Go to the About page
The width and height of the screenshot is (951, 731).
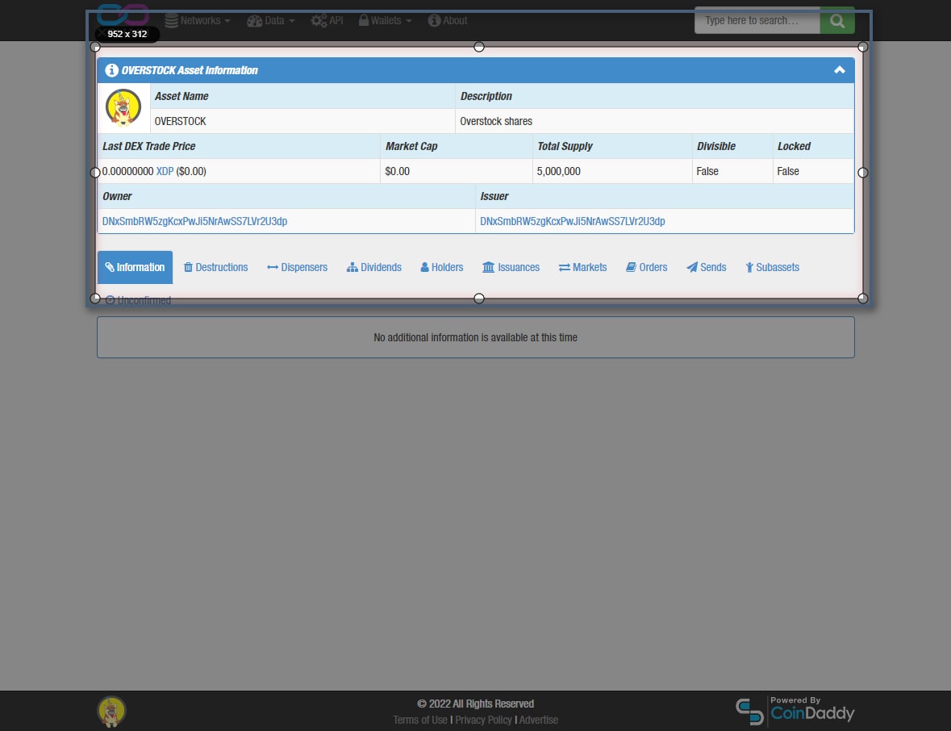coord(448,21)
